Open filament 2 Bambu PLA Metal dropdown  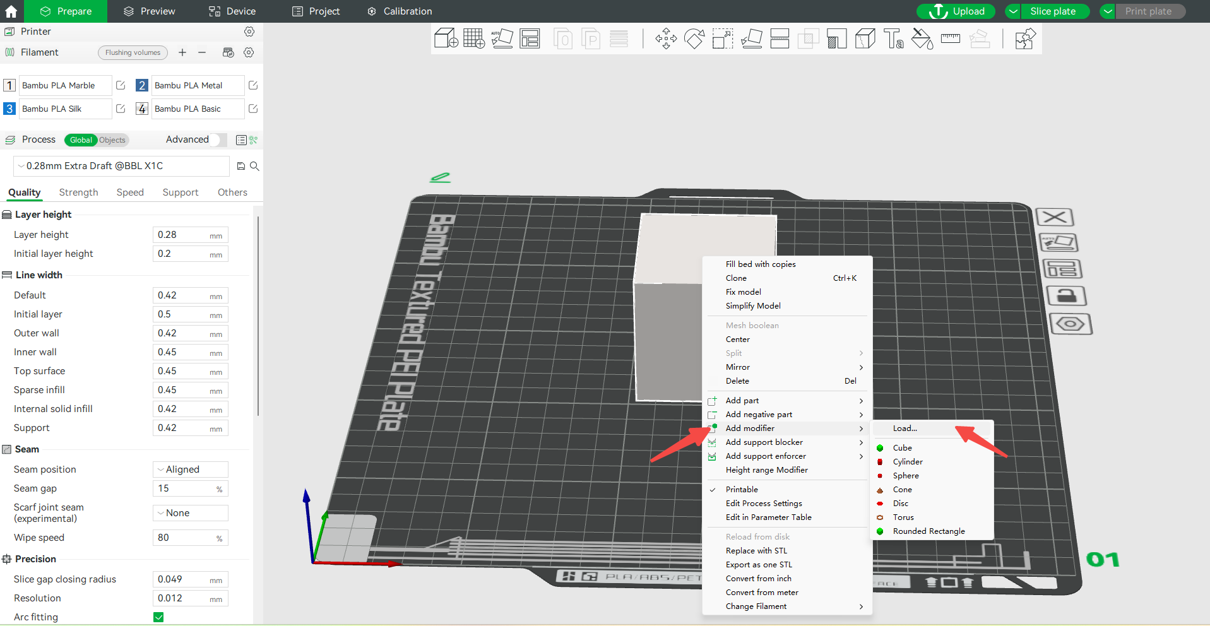click(198, 85)
